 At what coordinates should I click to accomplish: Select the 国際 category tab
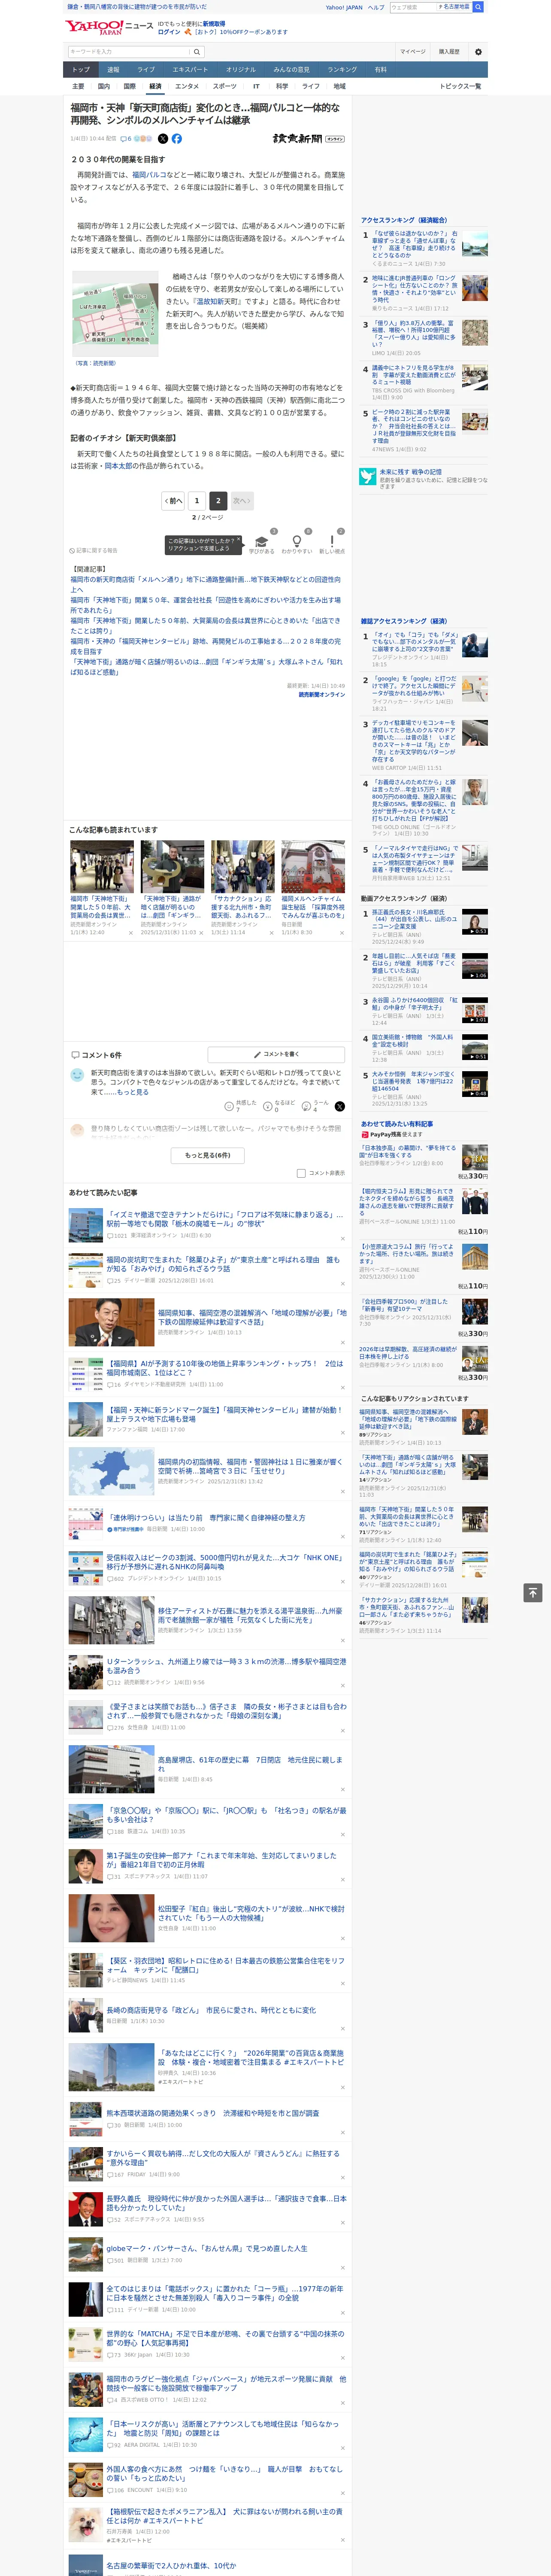pyautogui.click(x=129, y=86)
